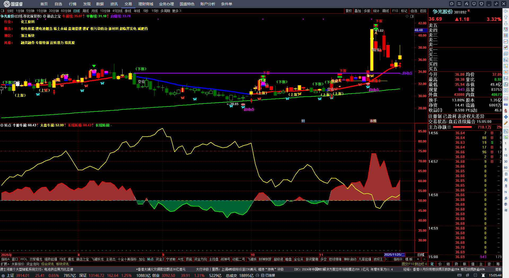Image resolution: width=509 pixels, height=278 pixels.
Task: Click the monitor display icon in title bar
Action: pos(474,4)
